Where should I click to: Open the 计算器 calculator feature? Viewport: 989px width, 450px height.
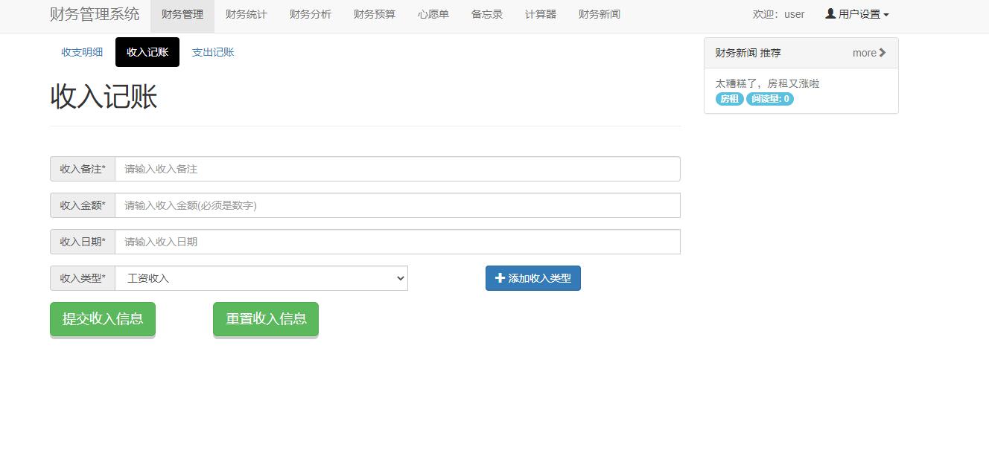click(x=540, y=14)
